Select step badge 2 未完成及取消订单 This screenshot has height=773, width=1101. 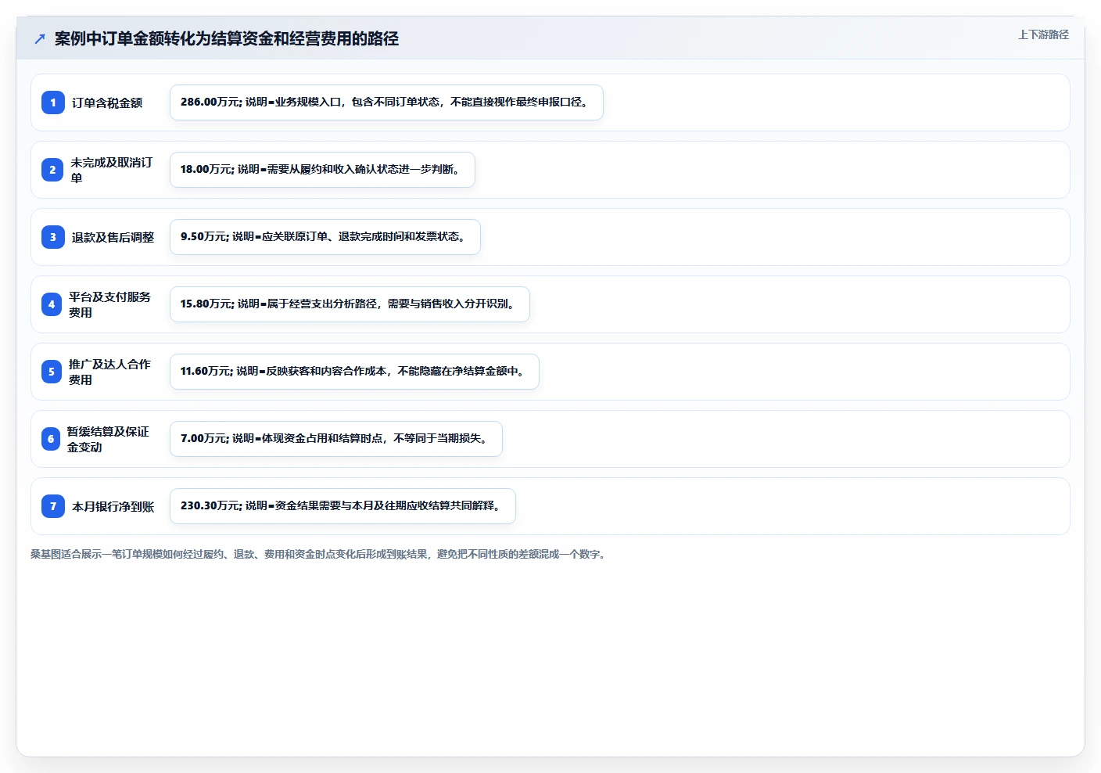(x=52, y=170)
